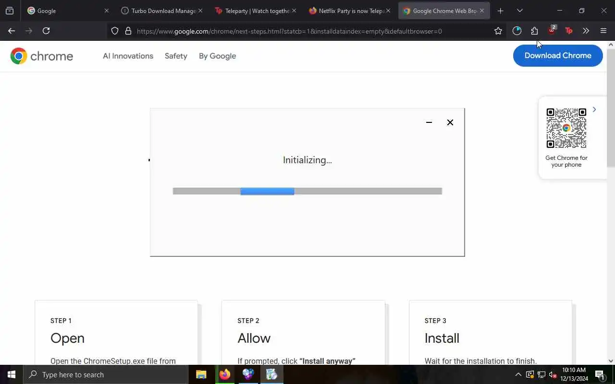615x384 pixels.
Task: Open Teleparty extension toolbar icon
Action: pyautogui.click(x=569, y=31)
